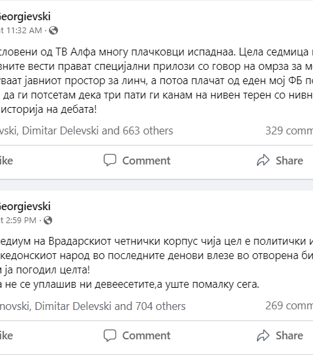This screenshot has height=355, width=313.
Task: Click the Comment label under the second post
Action: point(146,335)
